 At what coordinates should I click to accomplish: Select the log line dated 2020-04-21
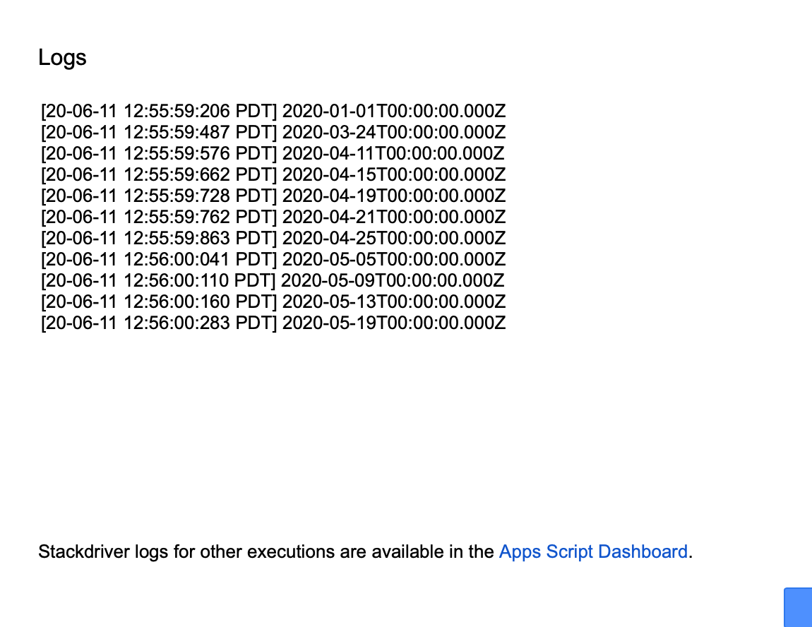(273, 217)
